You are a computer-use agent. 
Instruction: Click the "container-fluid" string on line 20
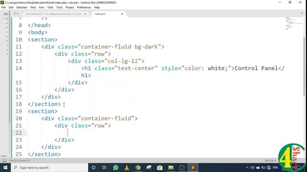point(106,118)
